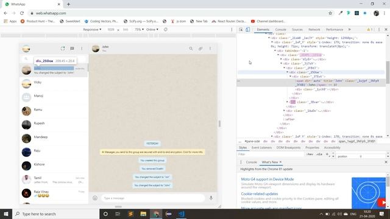
Task: Open Visual Studio Code from the taskbar
Action: coord(182,214)
